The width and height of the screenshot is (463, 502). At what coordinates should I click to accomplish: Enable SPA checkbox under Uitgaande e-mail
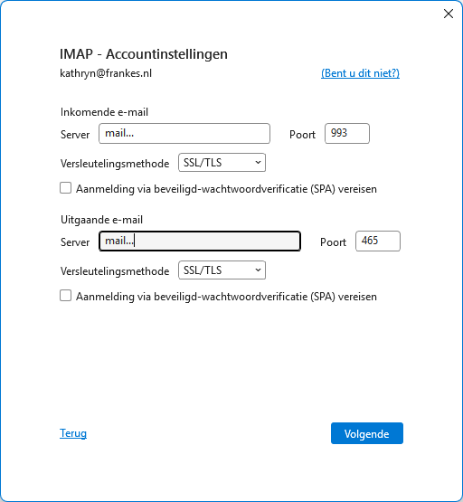[x=66, y=296]
